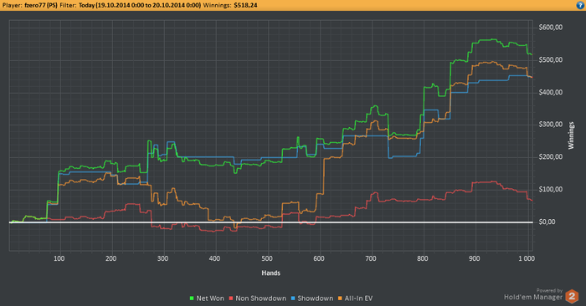Click the blue Showdown color swatch
The image size is (586, 306).
click(x=293, y=298)
